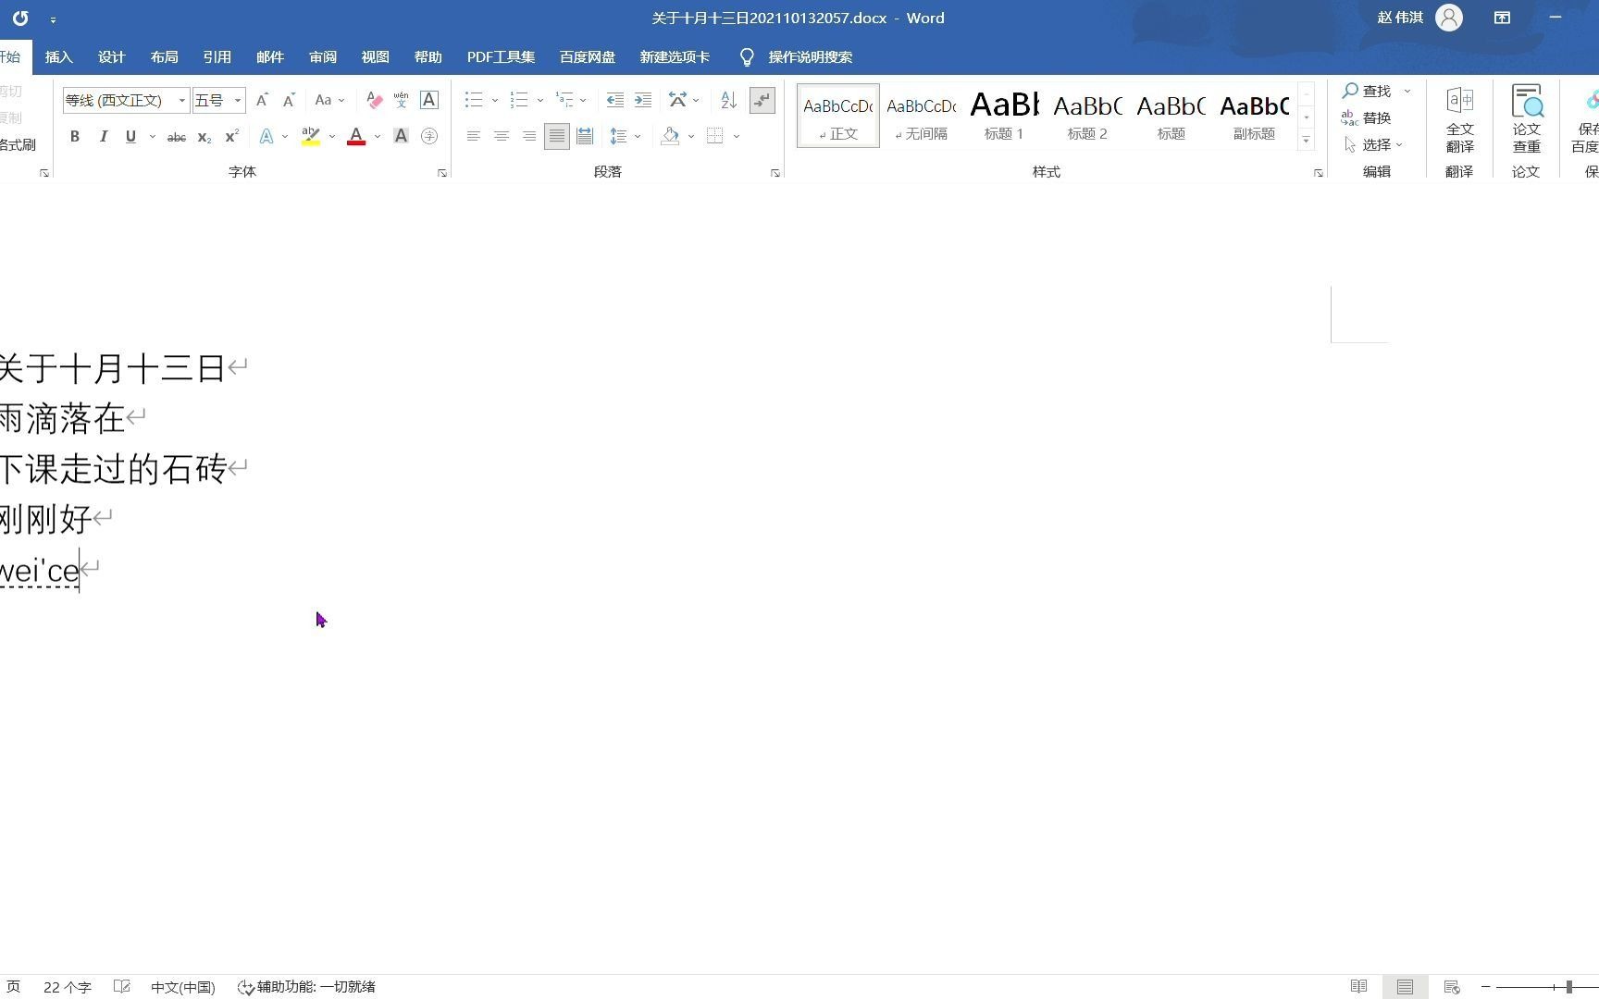The height and width of the screenshot is (999, 1599).
Task: Toggle Superscript formatting
Action: pos(231,136)
